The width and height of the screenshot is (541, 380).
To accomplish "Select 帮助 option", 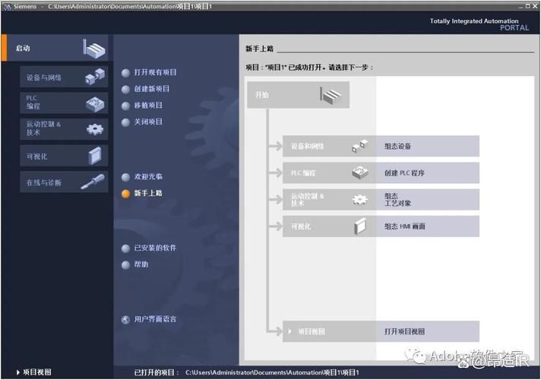I will (135, 264).
